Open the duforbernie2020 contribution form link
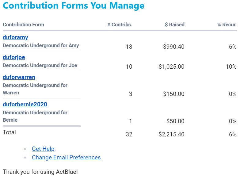 (x=25, y=105)
